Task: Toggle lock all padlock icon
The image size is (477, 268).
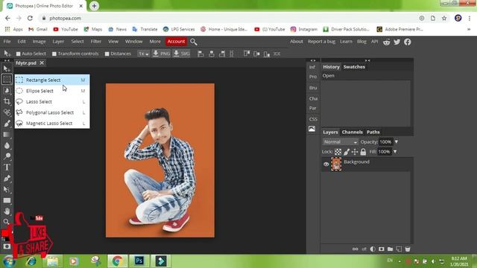Action: 363,152
